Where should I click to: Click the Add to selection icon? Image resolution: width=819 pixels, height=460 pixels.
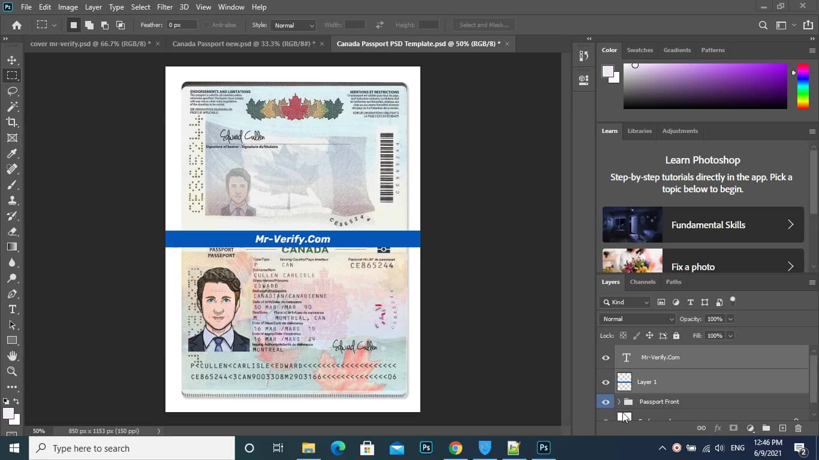89,25
